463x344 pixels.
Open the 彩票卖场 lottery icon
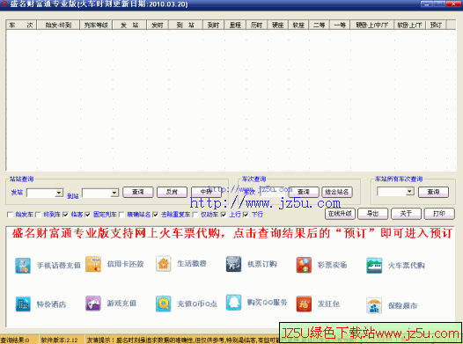[x=304, y=265]
